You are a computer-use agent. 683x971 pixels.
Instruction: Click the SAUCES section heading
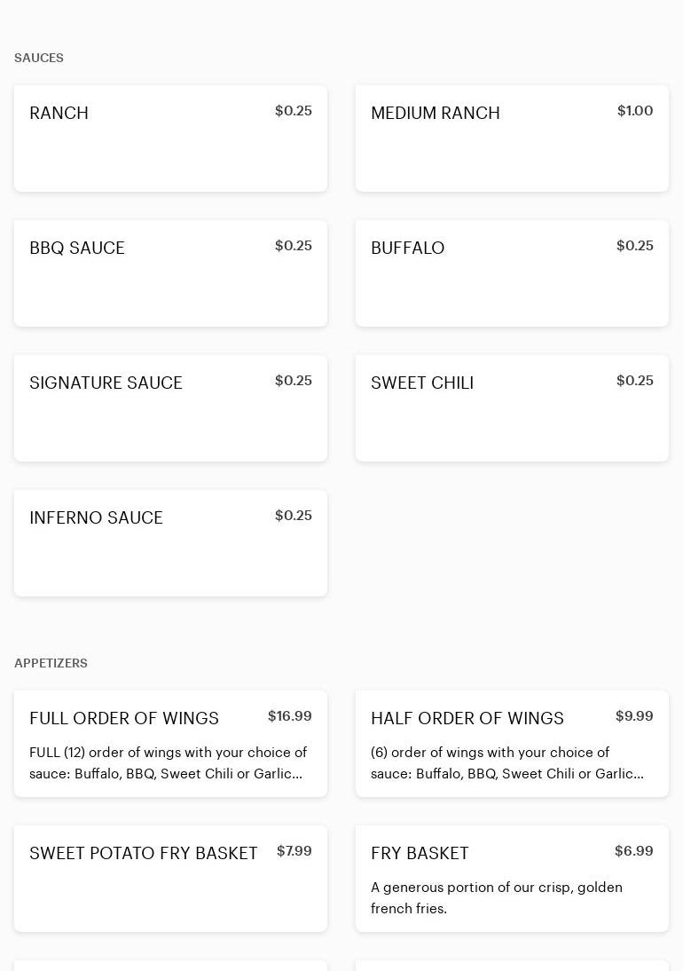point(39,58)
